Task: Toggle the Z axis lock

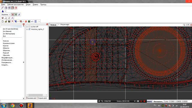Action: click(19, 15)
